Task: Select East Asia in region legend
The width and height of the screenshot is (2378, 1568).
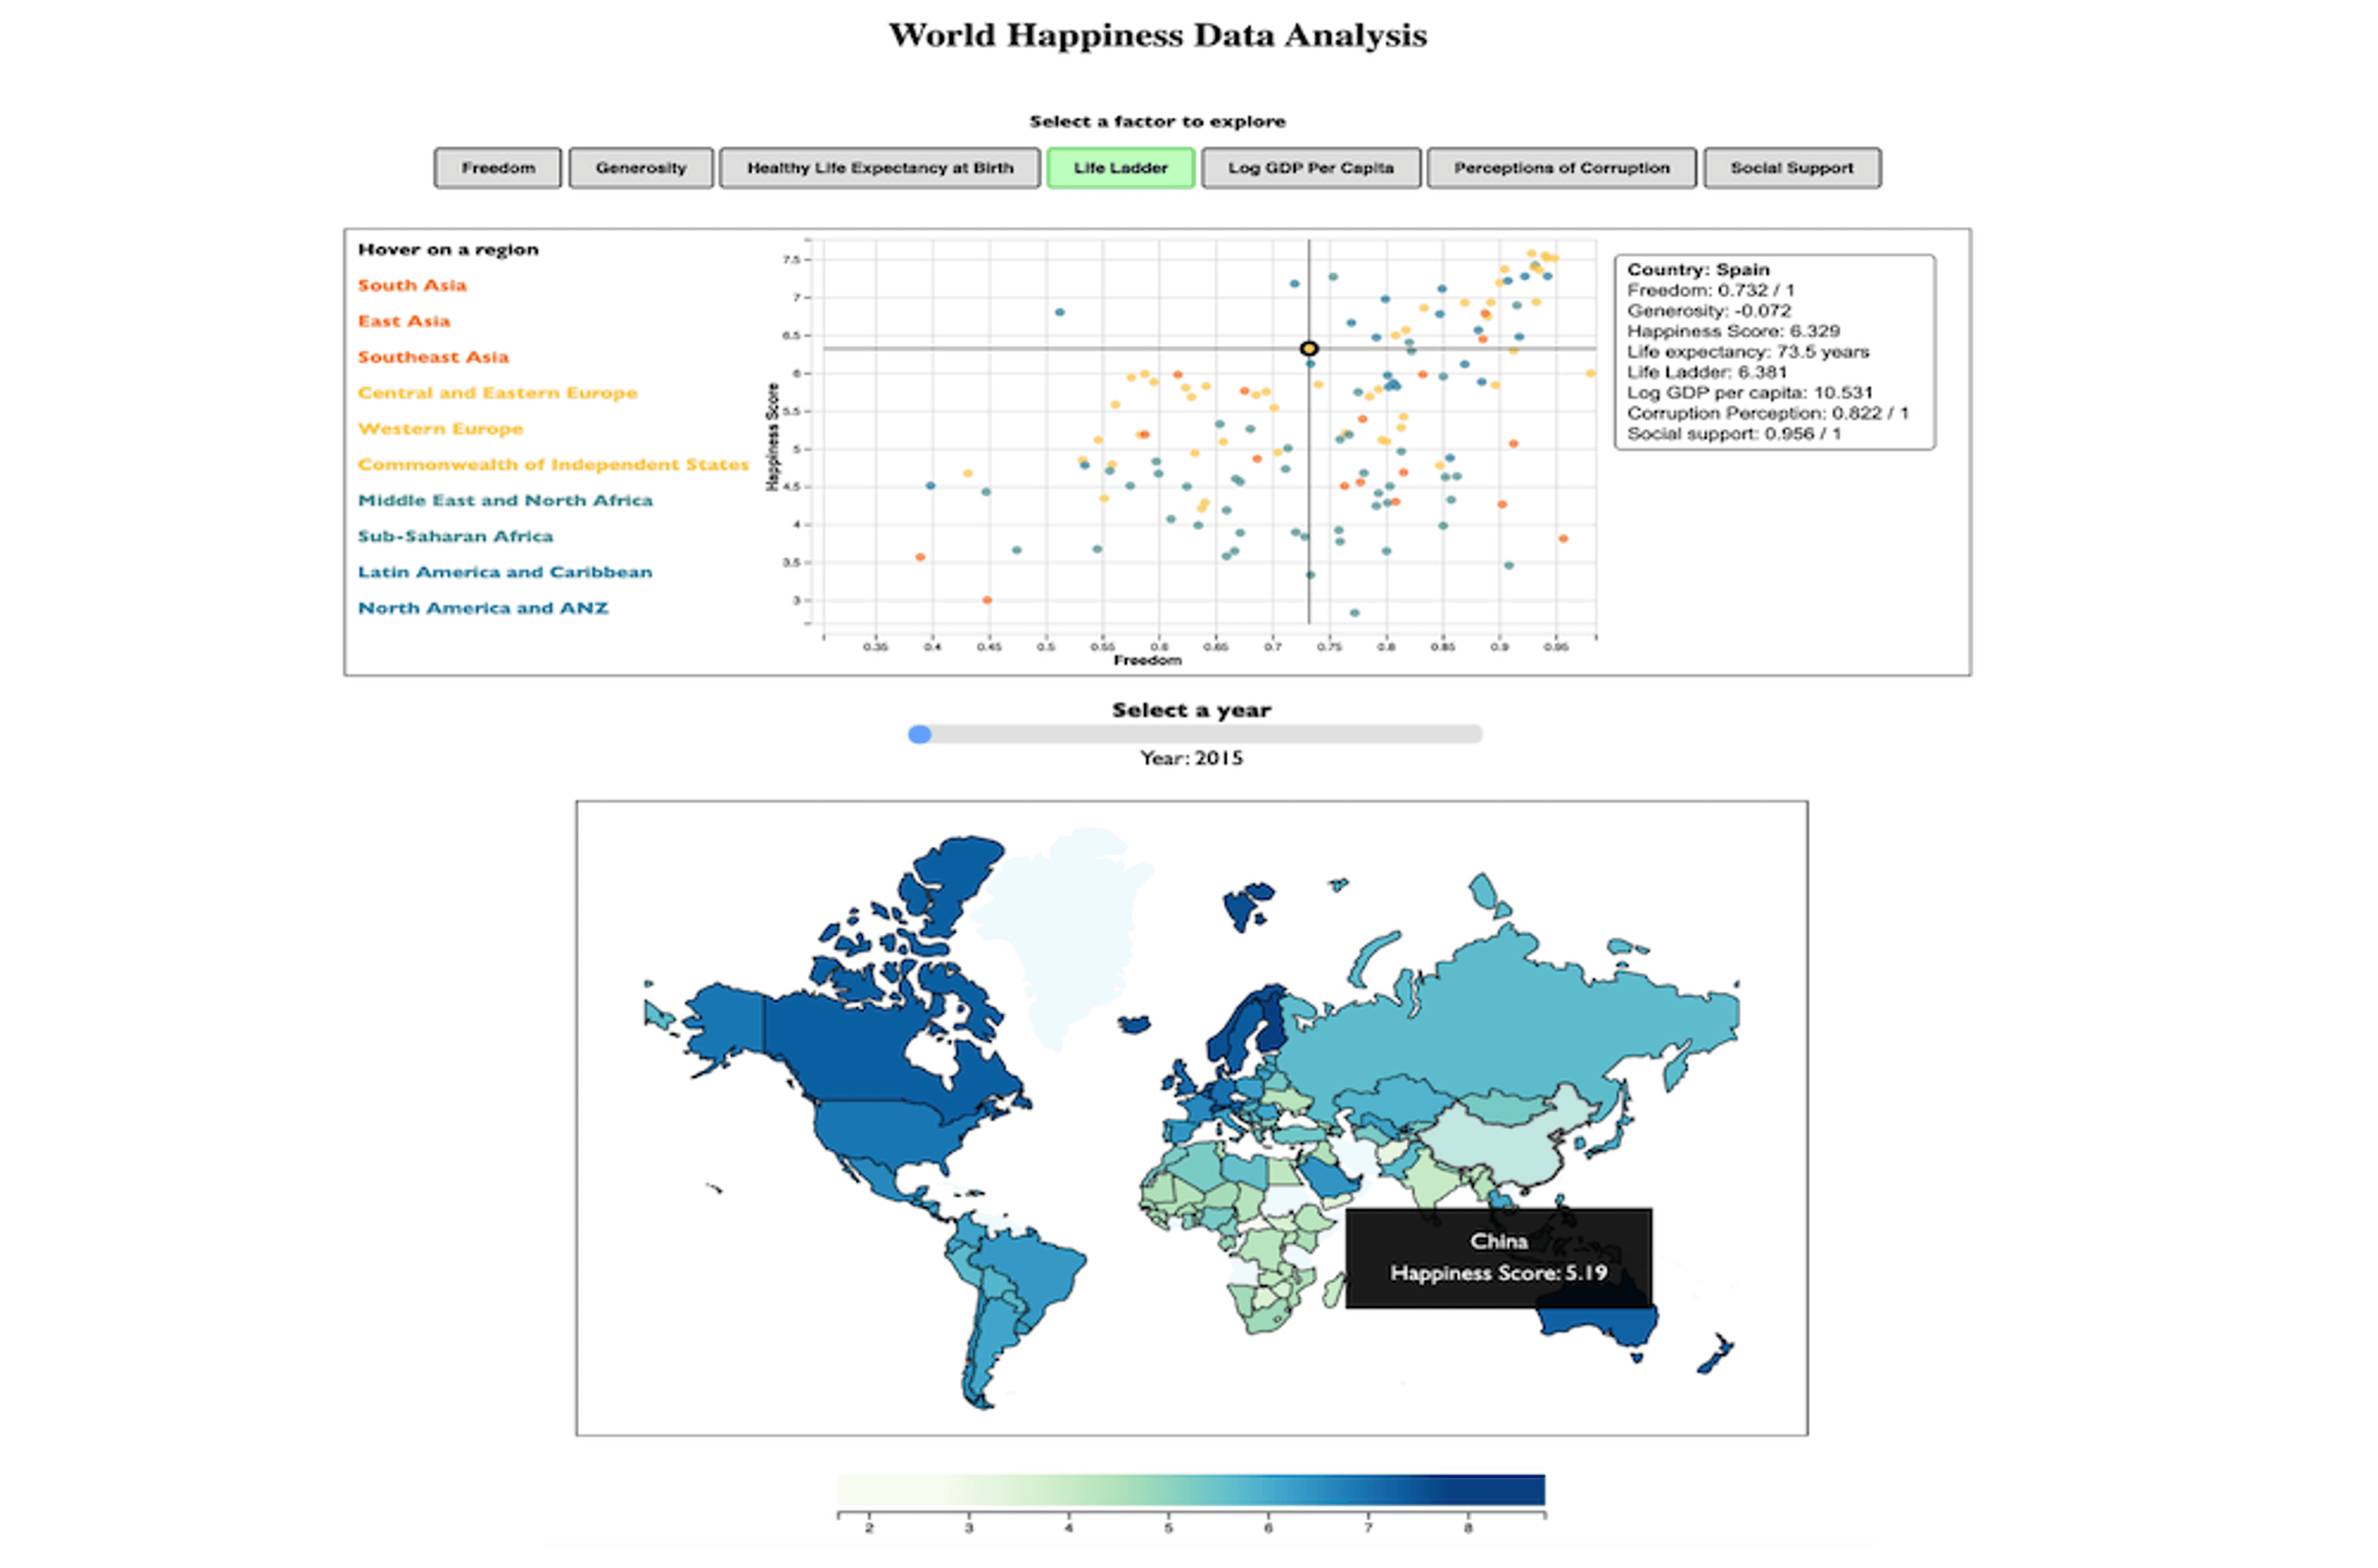Action: click(404, 321)
